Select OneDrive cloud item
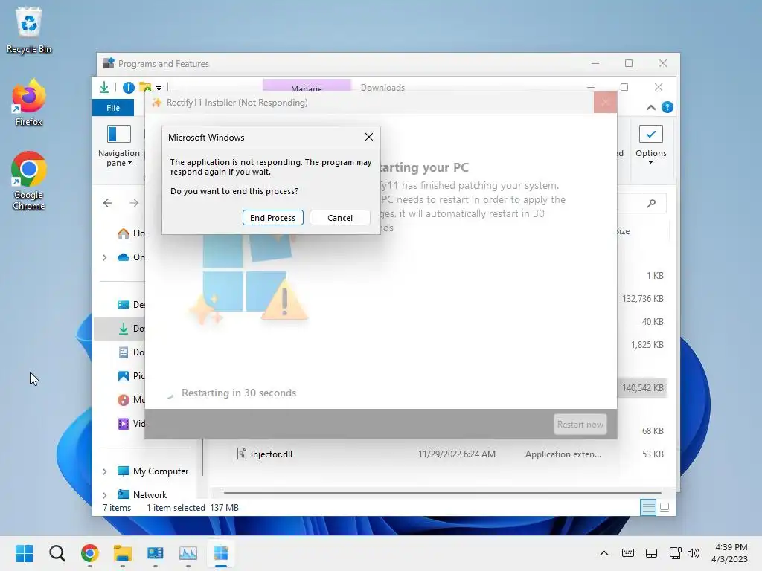This screenshot has height=571, width=762. (131, 257)
